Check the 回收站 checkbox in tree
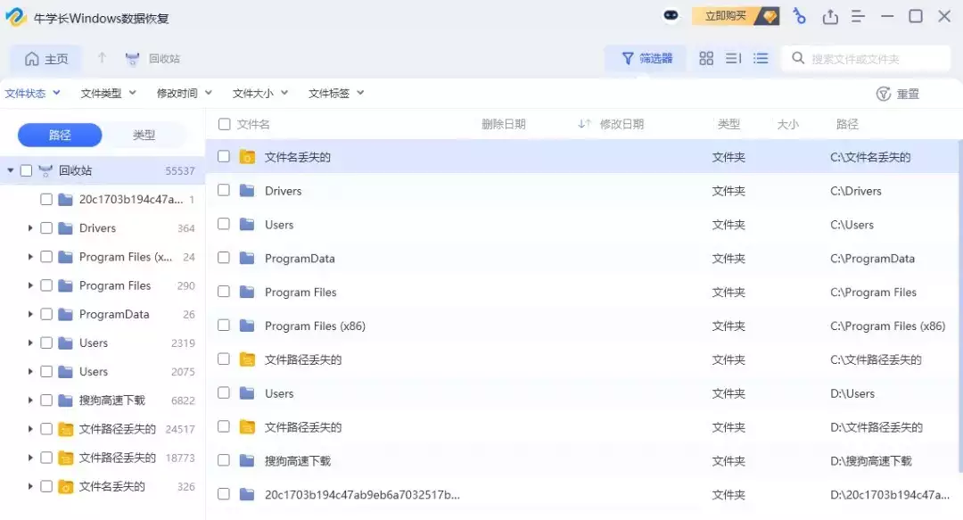This screenshot has height=520, width=963. (x=27, y=171)
